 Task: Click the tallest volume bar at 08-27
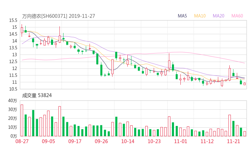[22, 120]
